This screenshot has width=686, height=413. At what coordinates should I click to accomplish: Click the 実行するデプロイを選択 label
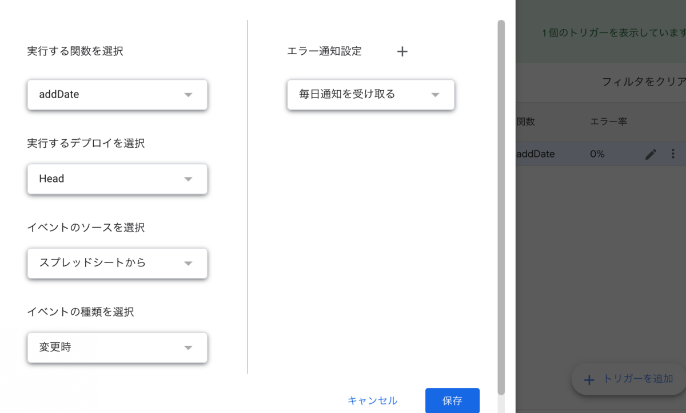[86, 143]
